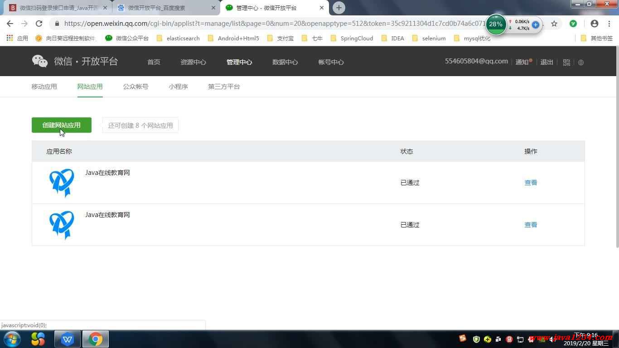Bookmark this page with the star icon
Image resolution: width=619 pixels, height=348 pixels.
click(x=554, y=24)
